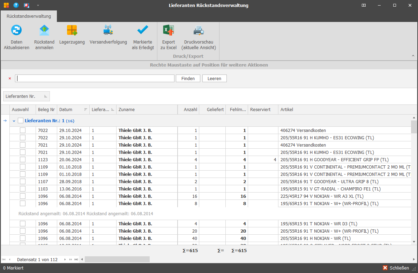
Task: Select cell '205/55R16 91 H GOODYEAR - EFFICIENT GRIP FP (TL)'
Action: [x=344, y=159]
